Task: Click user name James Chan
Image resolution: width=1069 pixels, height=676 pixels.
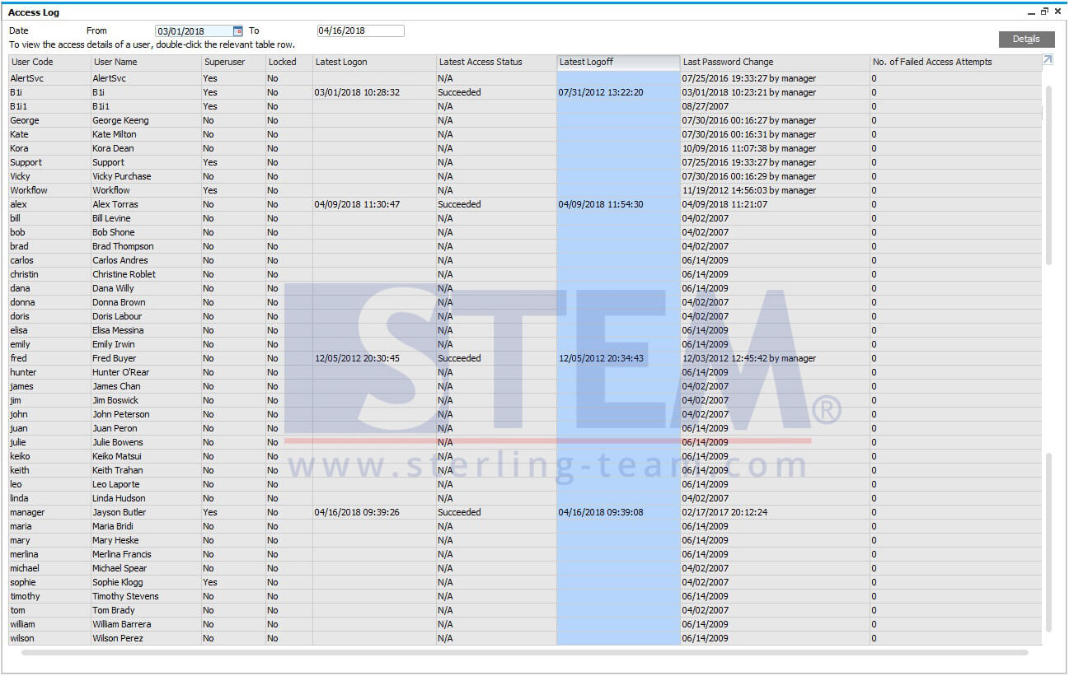Action: click(x=116, y=386)
